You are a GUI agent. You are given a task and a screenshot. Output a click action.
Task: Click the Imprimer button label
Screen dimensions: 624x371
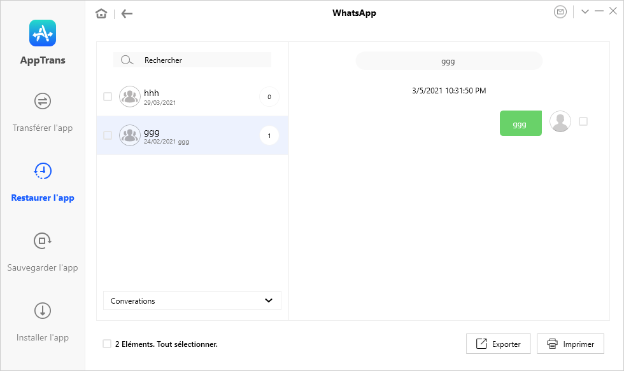coord(579,344)
